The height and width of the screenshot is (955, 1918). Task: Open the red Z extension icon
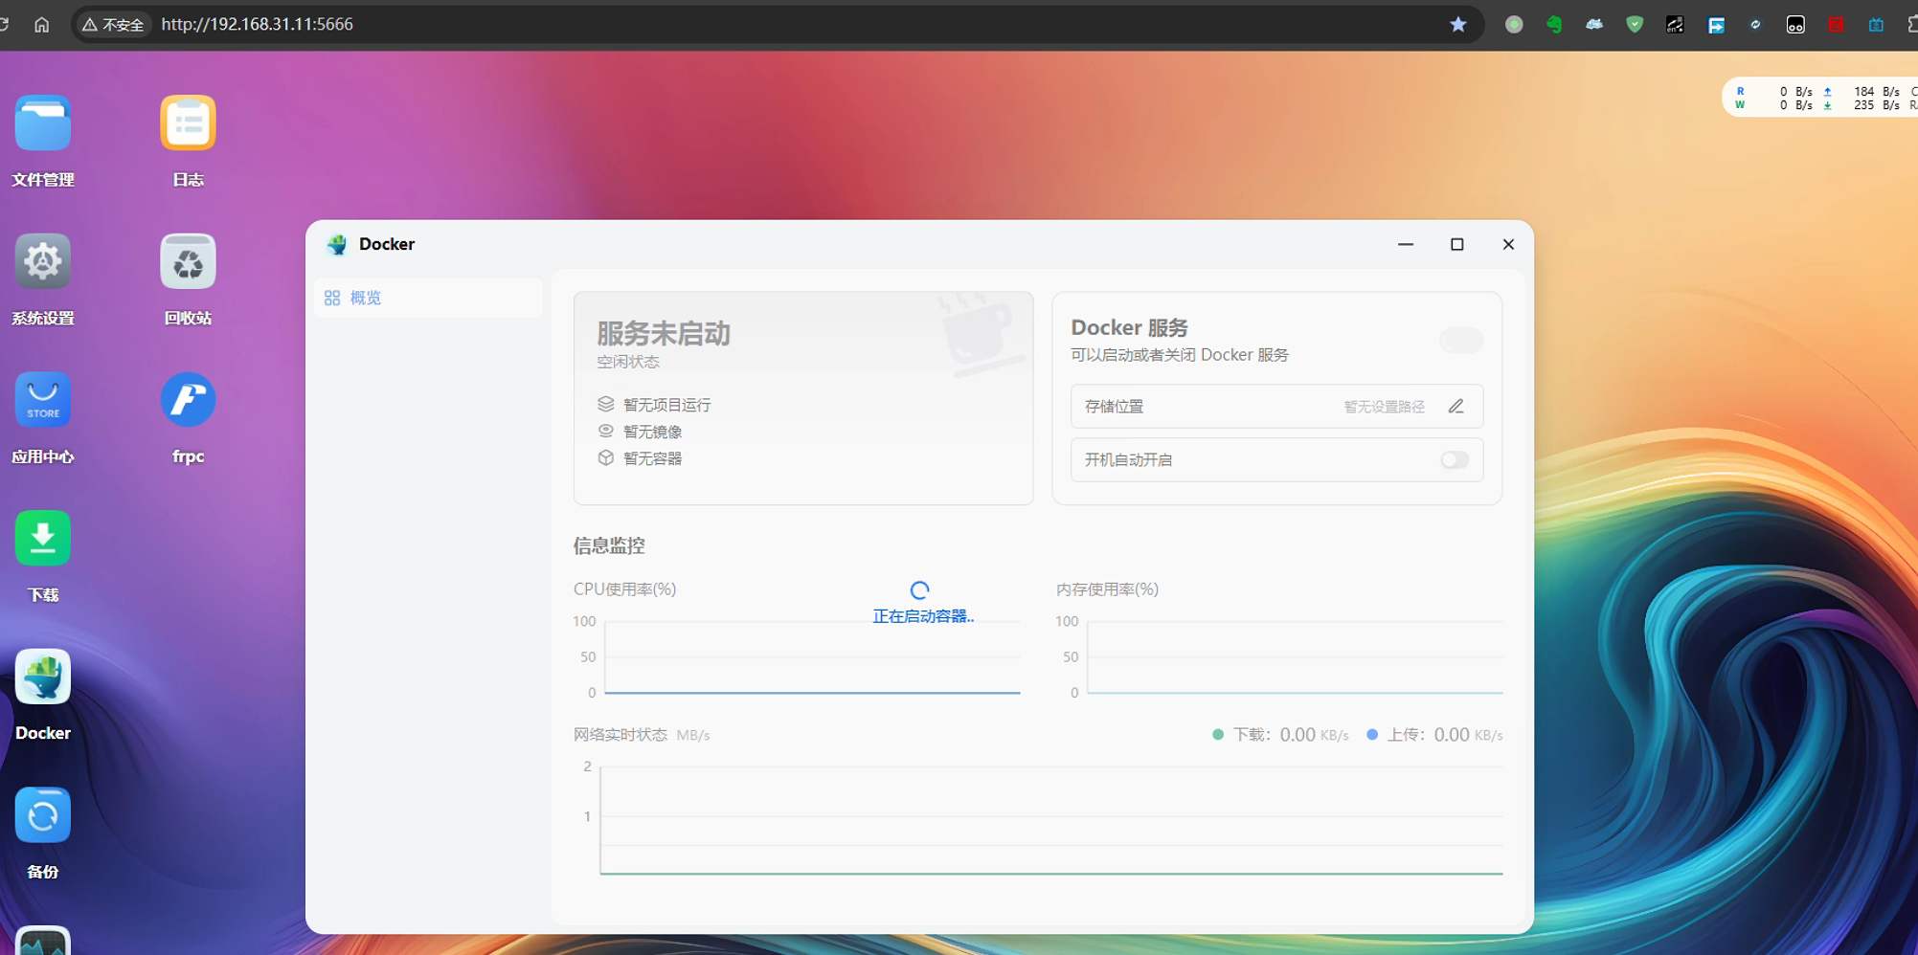pyautogui.click(x=1836, y=24)
